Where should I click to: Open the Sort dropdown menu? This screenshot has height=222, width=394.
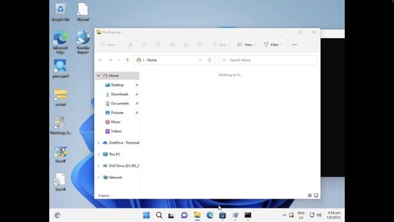click(x=221, y=45)
